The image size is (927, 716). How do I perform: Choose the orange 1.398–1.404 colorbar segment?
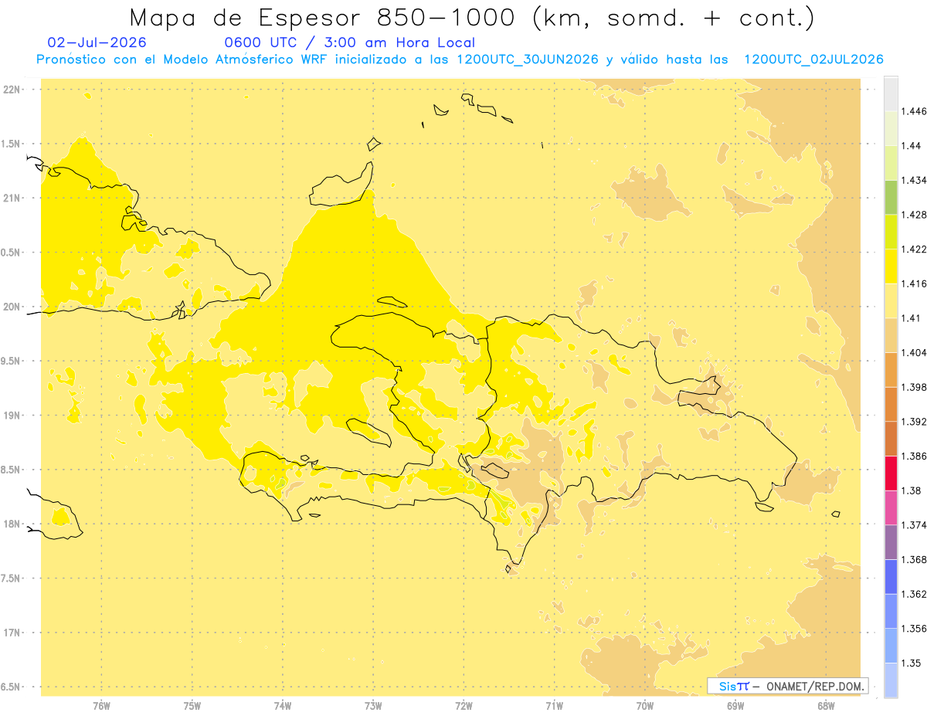click(891, 370)
